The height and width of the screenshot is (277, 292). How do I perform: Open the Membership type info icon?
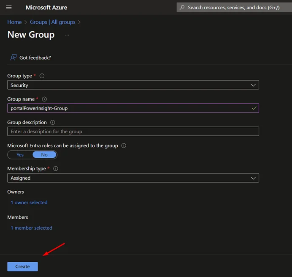pyautogui.click(x=56, y=169)
